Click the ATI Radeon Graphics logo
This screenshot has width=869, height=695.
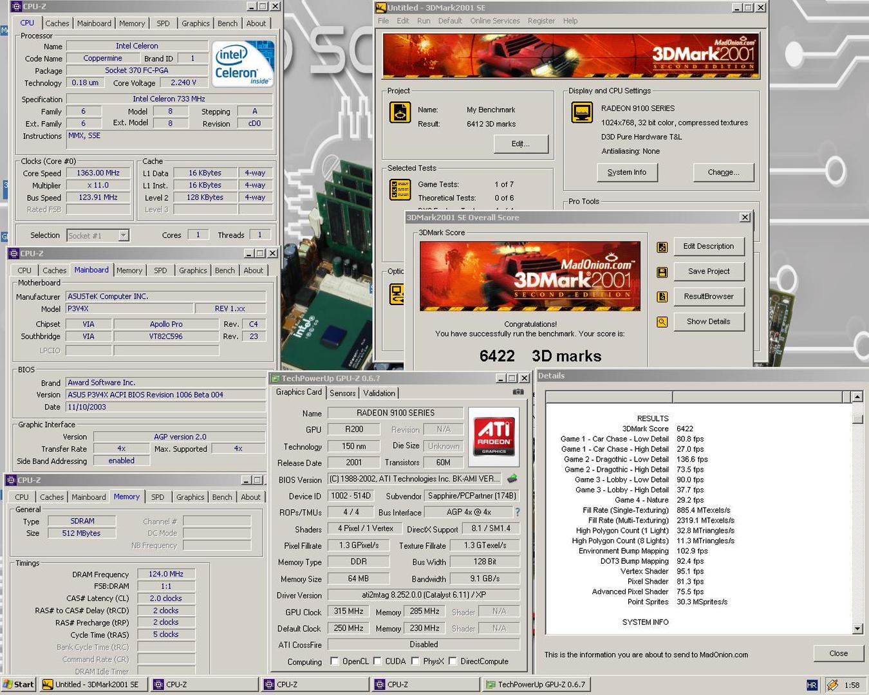click(x=494, y=436)
